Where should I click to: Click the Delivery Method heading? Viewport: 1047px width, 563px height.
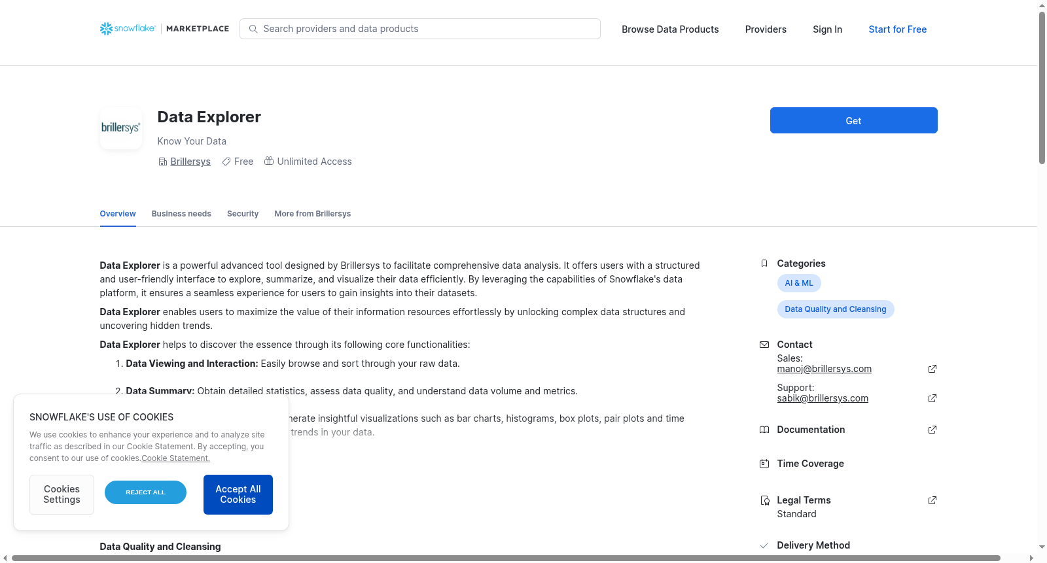pyautogui.click(x=813, y=545)
